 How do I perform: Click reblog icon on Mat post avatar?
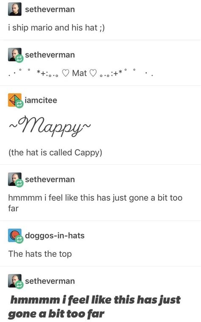click(20, 59)
